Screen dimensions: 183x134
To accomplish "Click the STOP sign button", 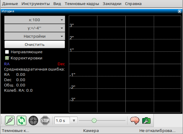I will point(45,120).
